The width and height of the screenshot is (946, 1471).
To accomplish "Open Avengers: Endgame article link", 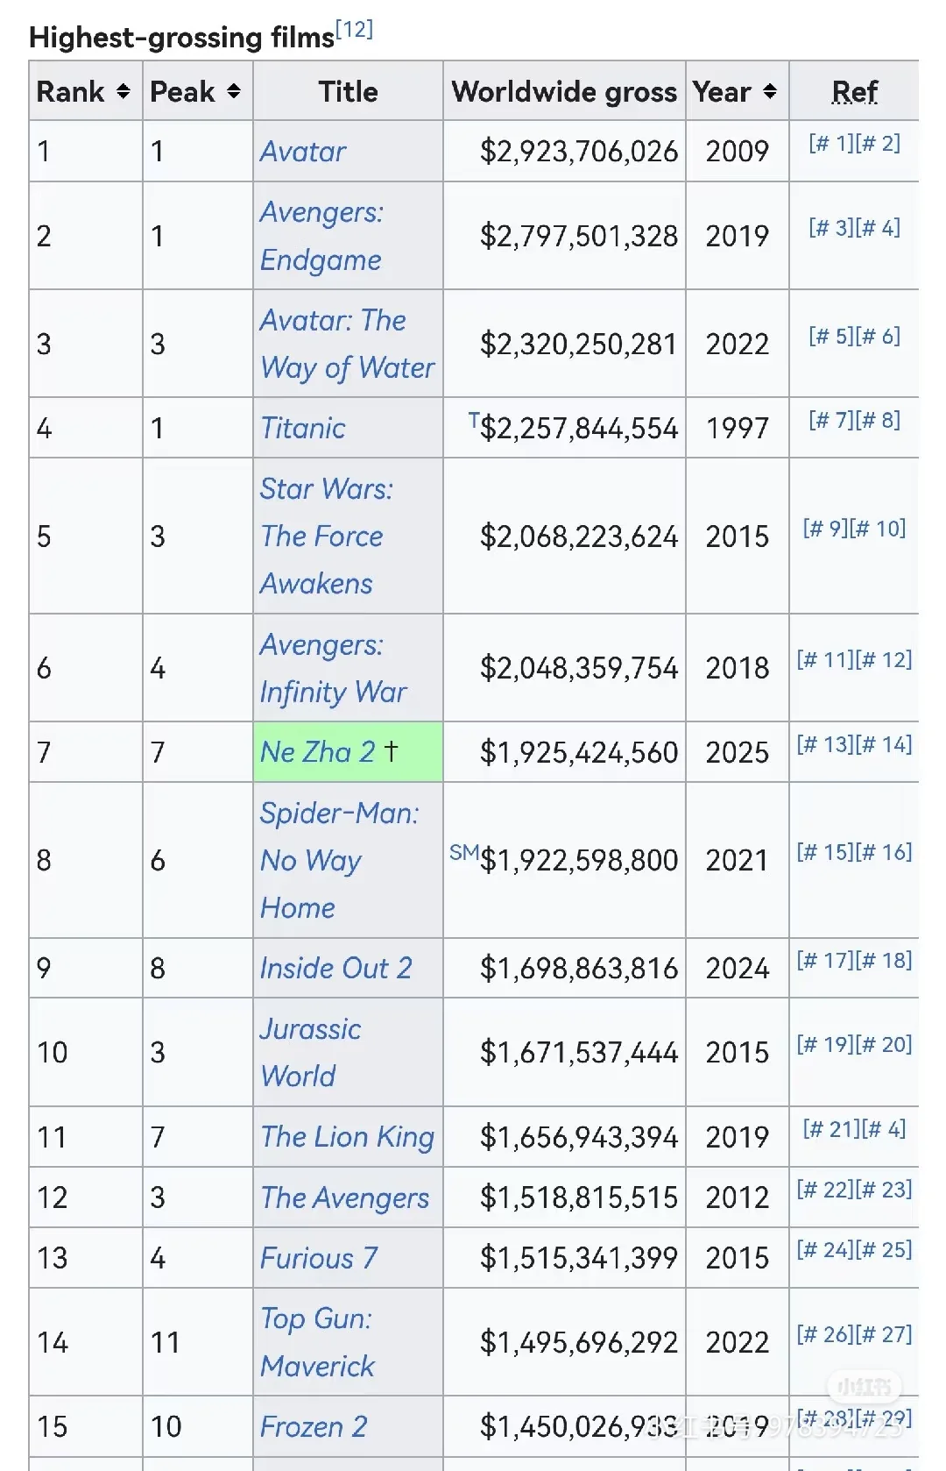I will [321, 236].
